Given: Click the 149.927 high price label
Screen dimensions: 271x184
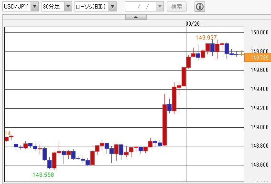Looking at the screenshot, I should click(x=206, y=38).
